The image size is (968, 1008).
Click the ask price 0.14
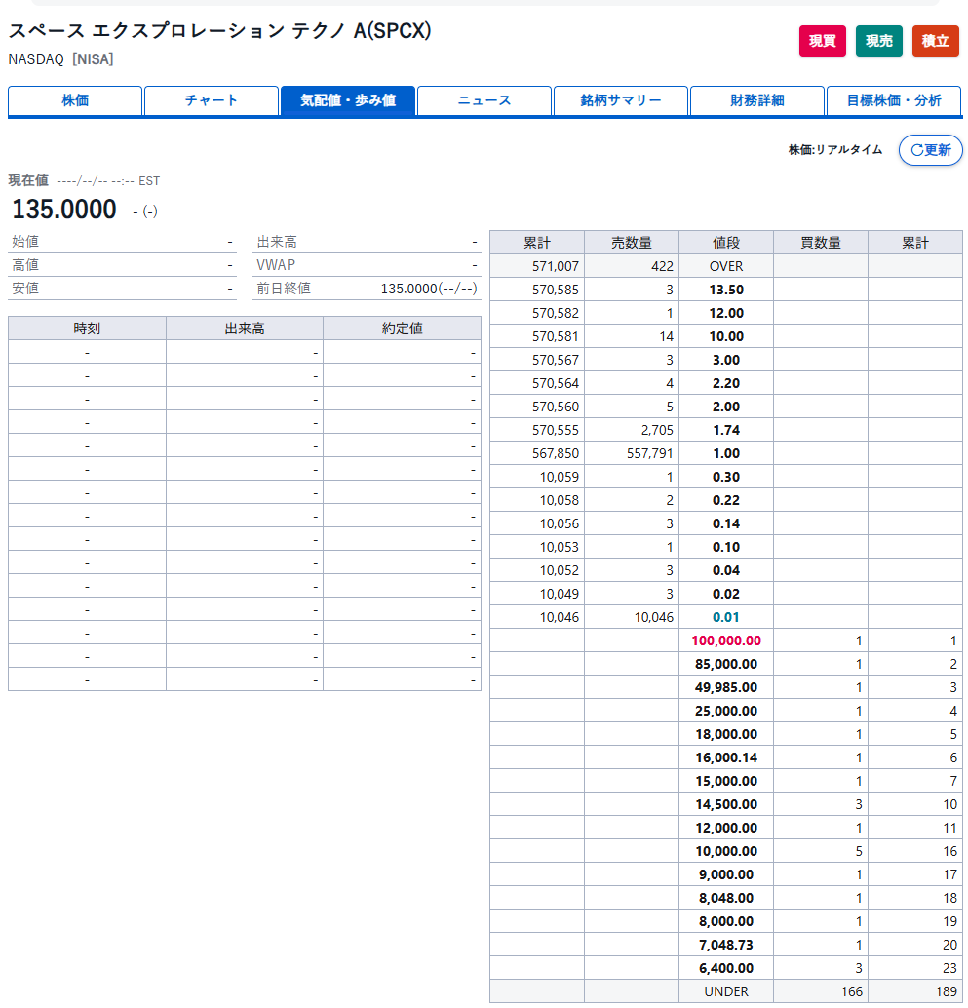click(x=726, y=523)
